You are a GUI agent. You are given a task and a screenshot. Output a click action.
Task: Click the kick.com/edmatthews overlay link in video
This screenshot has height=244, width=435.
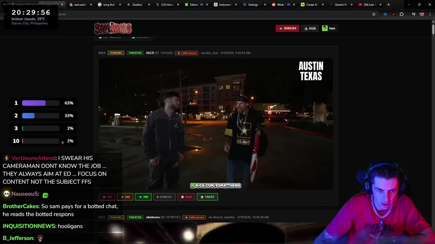click(x=216, y=185)
